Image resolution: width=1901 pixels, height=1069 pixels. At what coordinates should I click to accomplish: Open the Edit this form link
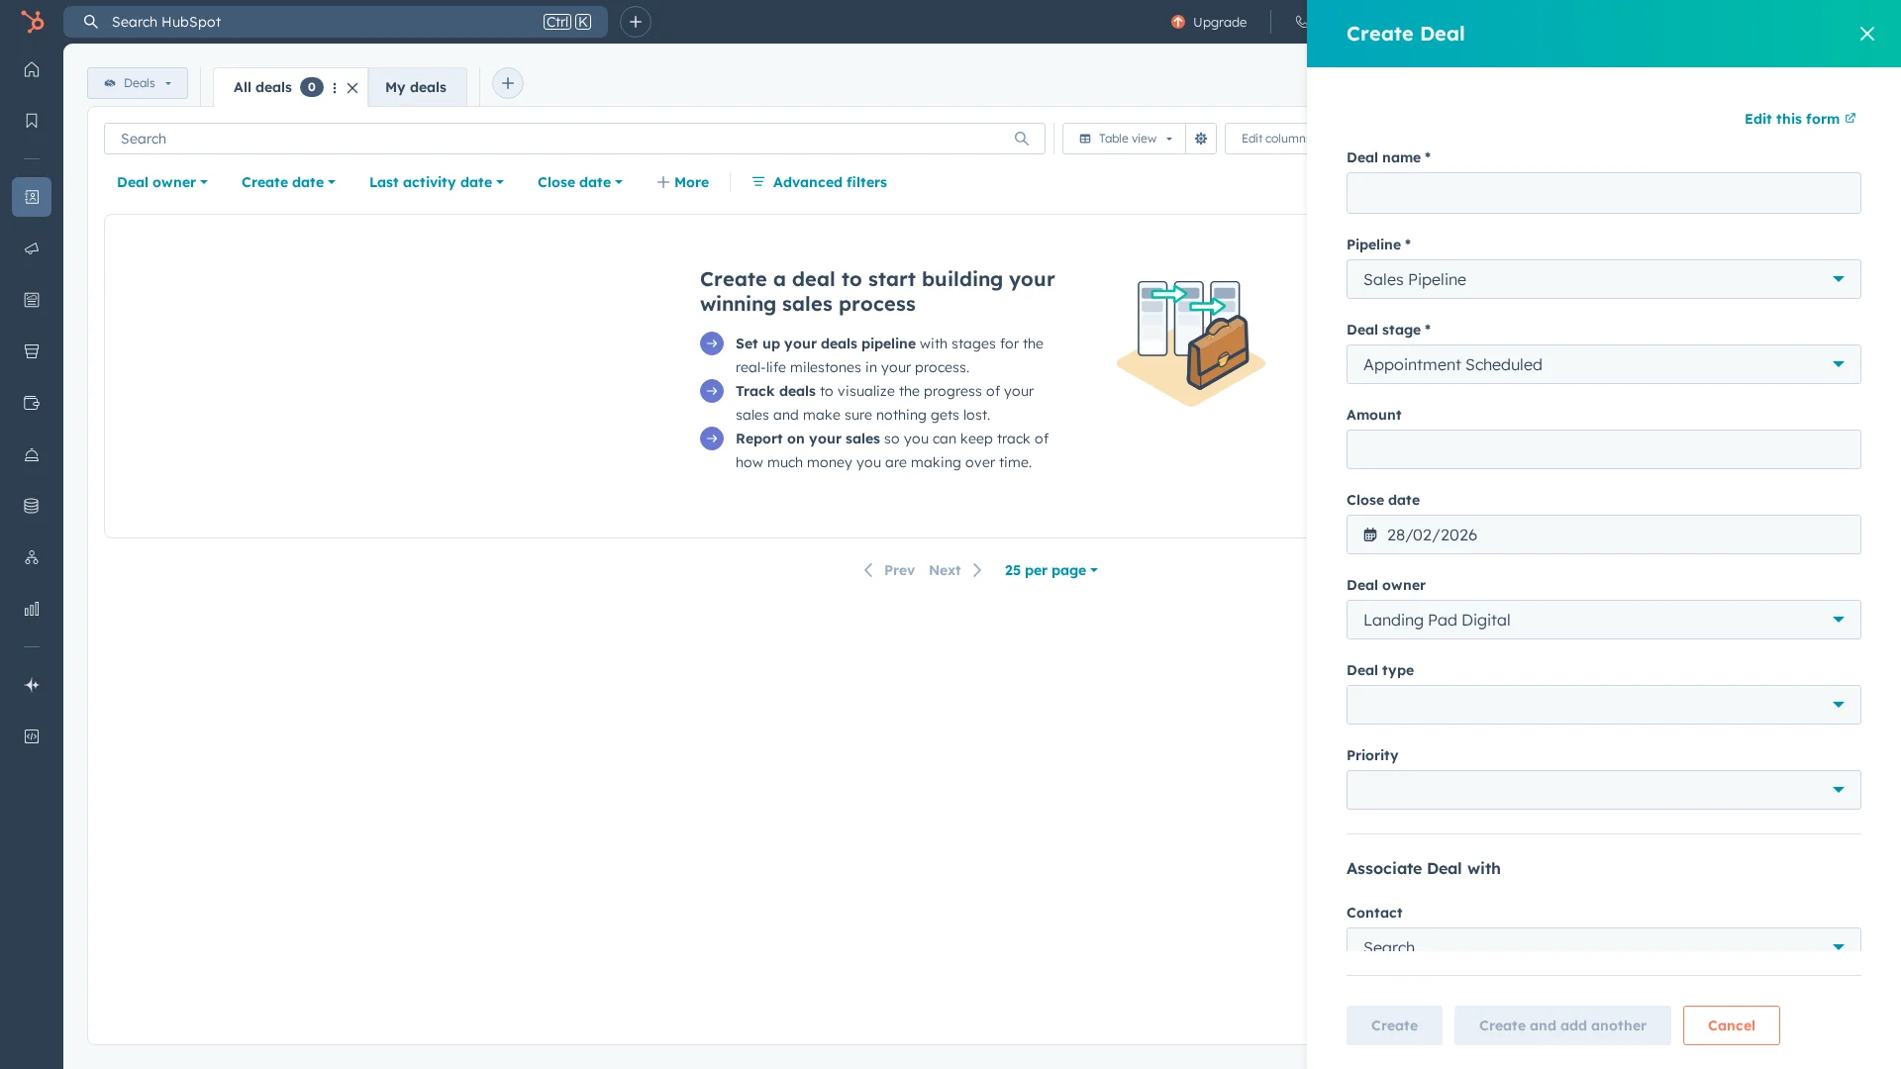pyautogui.click(x=1799, y=119)
